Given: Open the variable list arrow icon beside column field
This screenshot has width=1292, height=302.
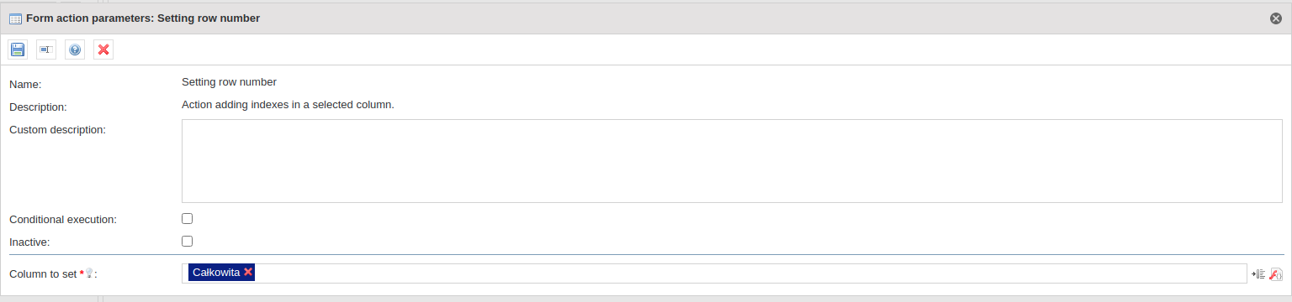Looking at the screenshot, I should pos(1258,273).
